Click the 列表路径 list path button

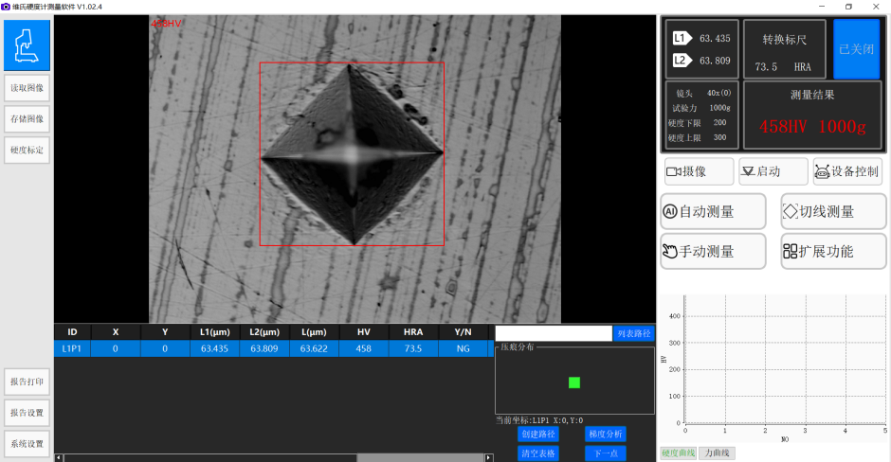click(x=633, y=333)
